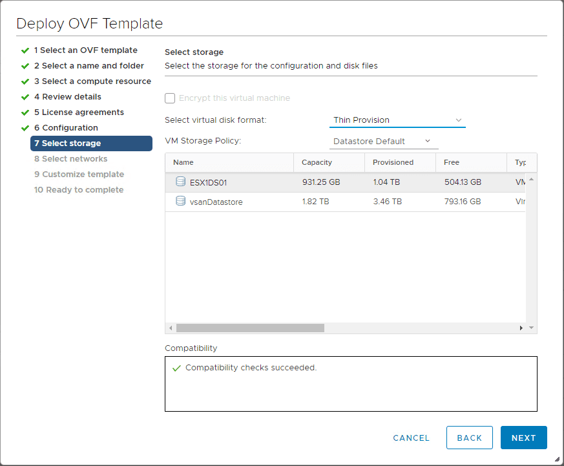Click the datastore icon beside vsanDatastore
The height and width of the screenshot is (466, 564).
pos(180,201)
